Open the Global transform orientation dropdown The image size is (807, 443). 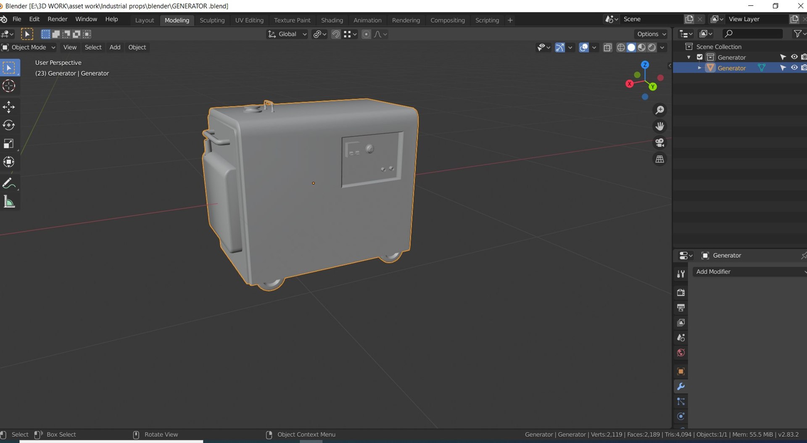[287, 34]
